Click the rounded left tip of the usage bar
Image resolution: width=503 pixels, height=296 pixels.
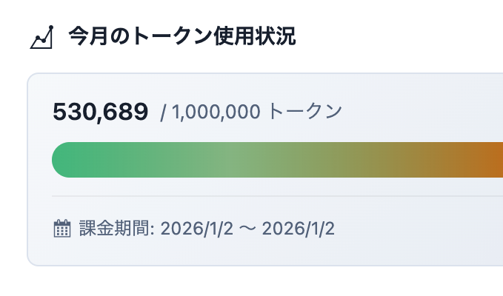[x=59, y=160]
